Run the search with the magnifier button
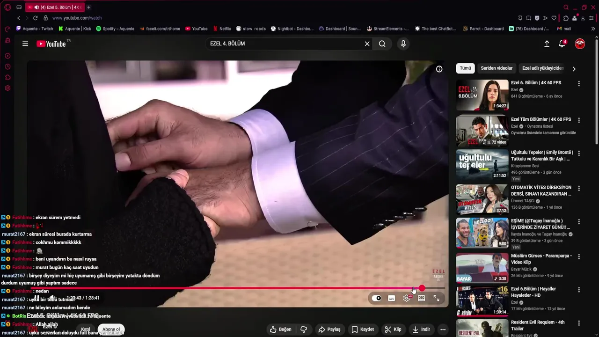599x337 pixels. [382, 44]
